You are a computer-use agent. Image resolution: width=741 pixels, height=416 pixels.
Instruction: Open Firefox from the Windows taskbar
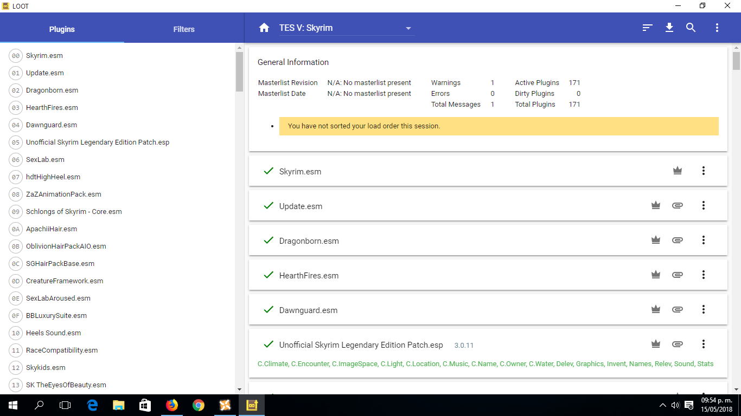(x=172, y=405)
